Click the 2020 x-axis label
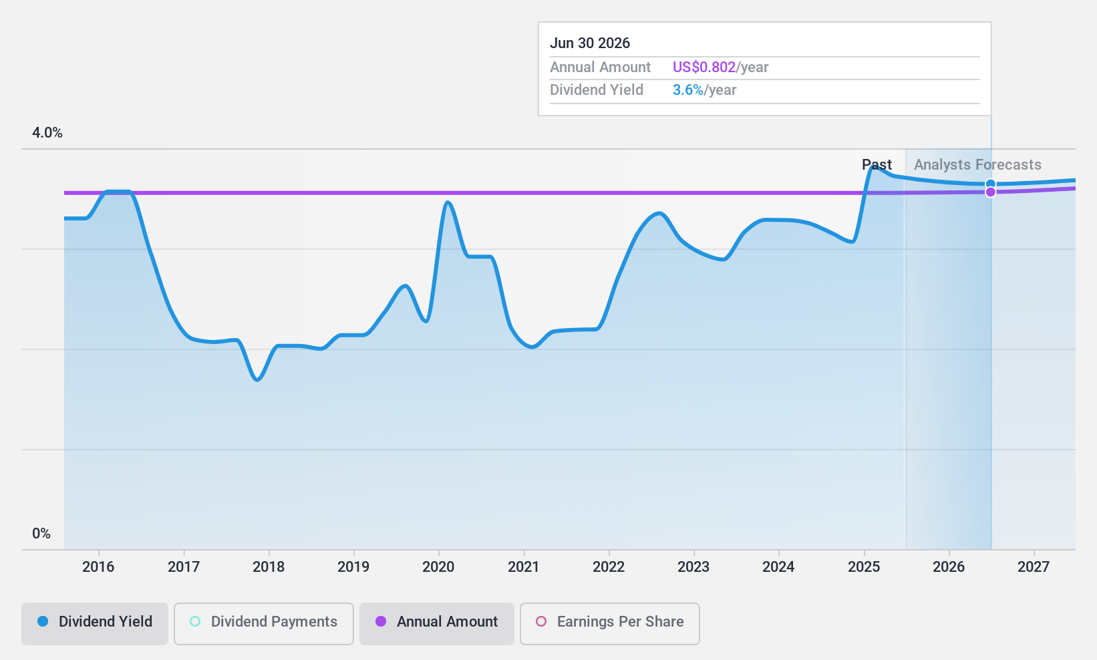The height and width of the screenshot is (660, 1097). point(438,567)
